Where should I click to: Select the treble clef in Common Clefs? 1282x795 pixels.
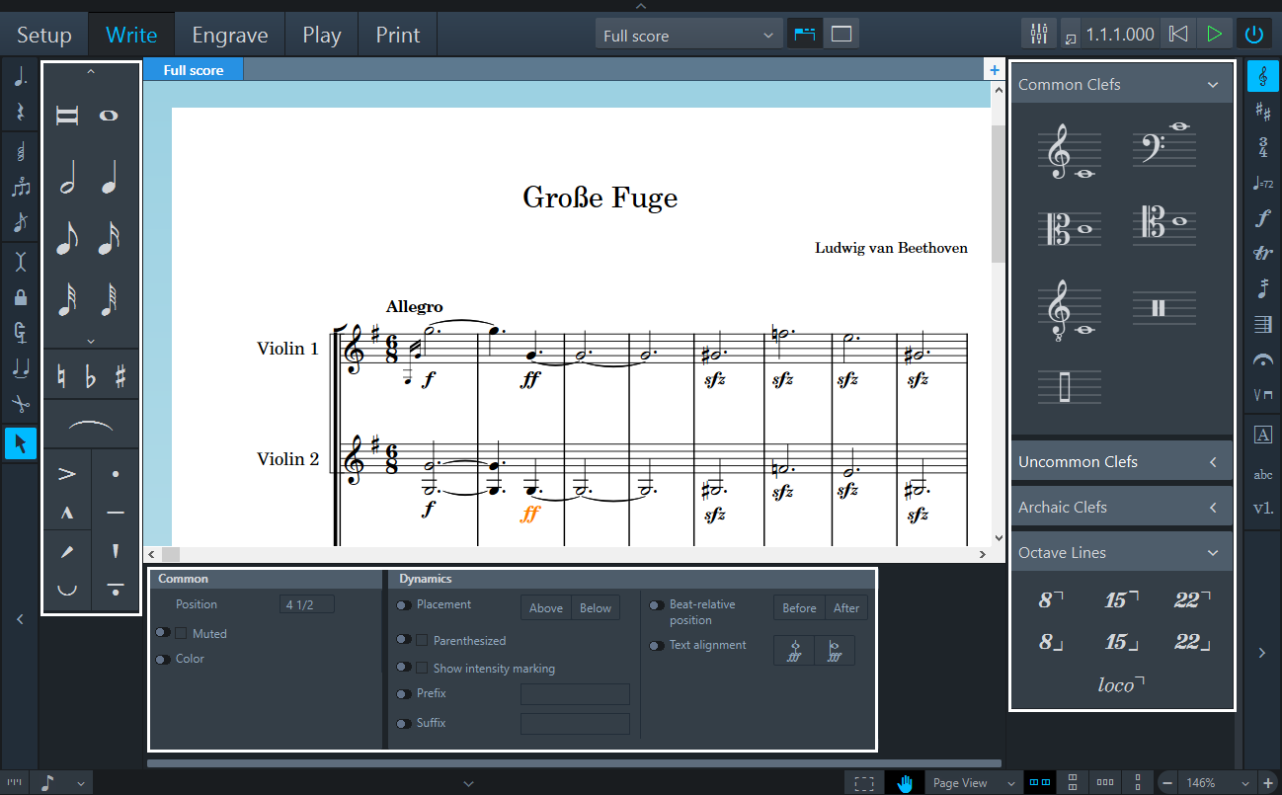point(1069,152)
